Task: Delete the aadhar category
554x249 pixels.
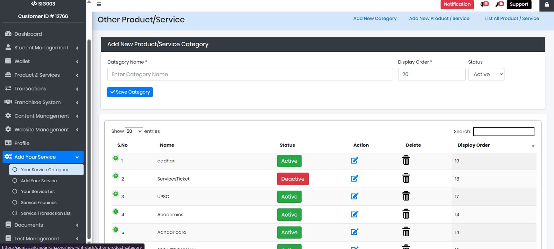Action: point(406,160)
